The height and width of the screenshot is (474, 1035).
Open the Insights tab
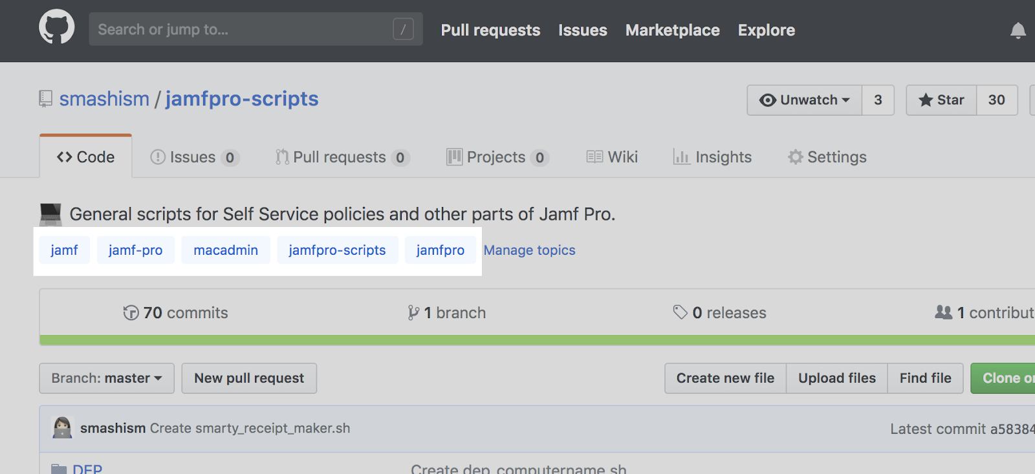pyautogui.click(x=713, y=157)
